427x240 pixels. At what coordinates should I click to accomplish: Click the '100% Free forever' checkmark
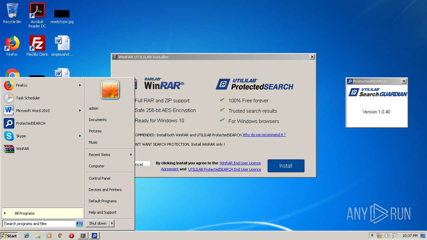(x=222, y=100)
